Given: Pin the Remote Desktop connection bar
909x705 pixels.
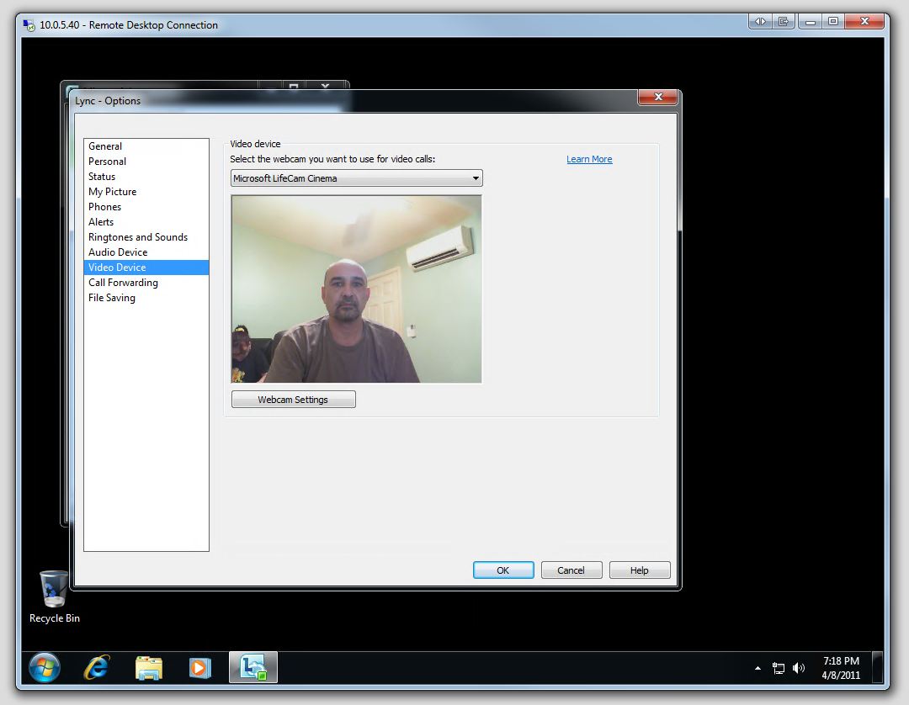Looking at the screenshot, I should [759, 21].
